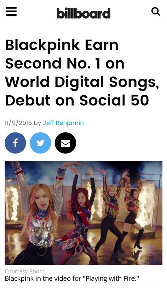Open the Playing with Fire video image
167x296 pixels.
83,213
